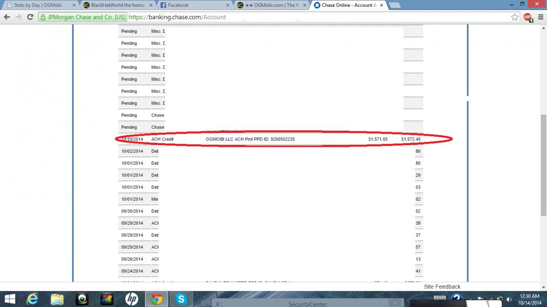547x307 pixels.
Task: Click the $1,572.45 balance
Action: coord(411,139)
